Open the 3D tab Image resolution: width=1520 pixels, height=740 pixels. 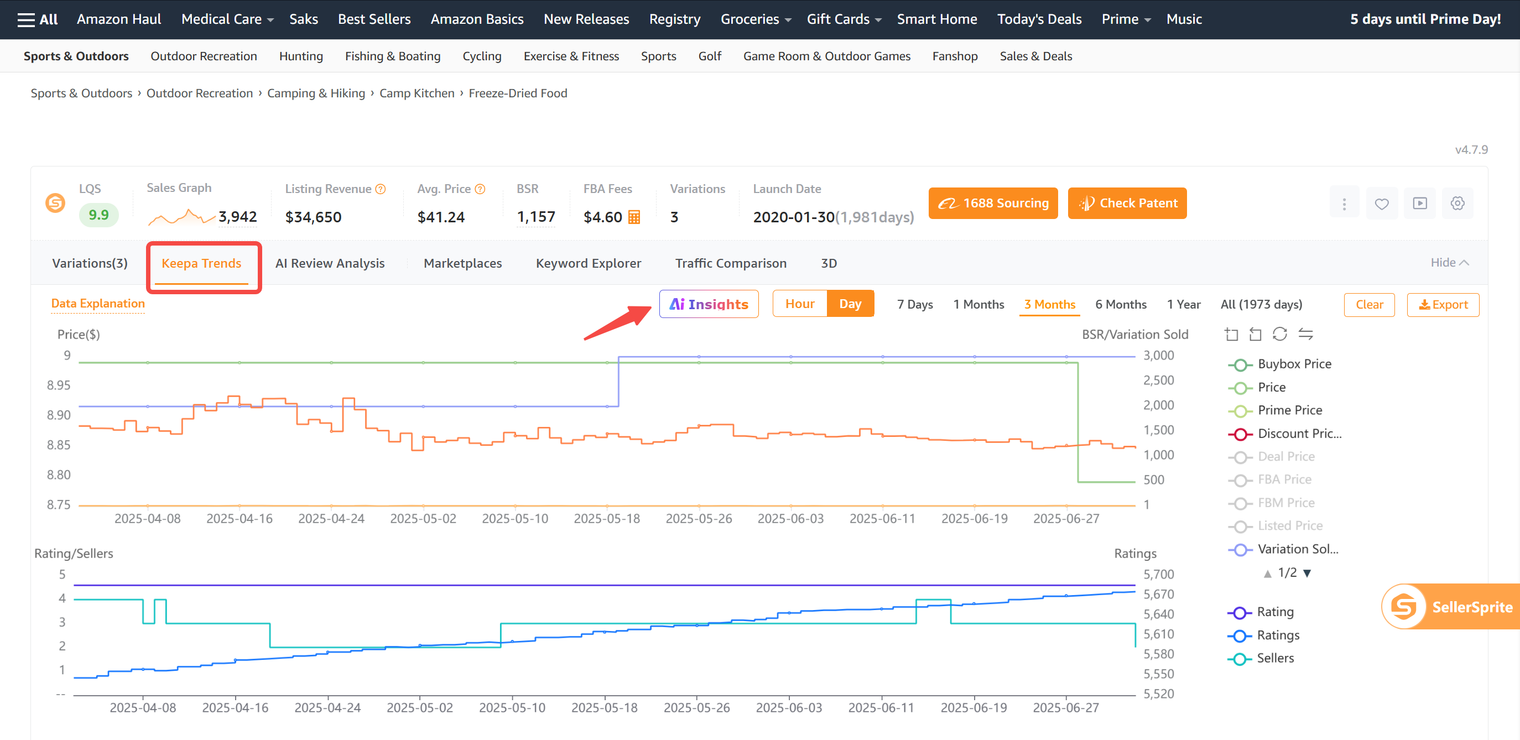click(x=829, y=263)
